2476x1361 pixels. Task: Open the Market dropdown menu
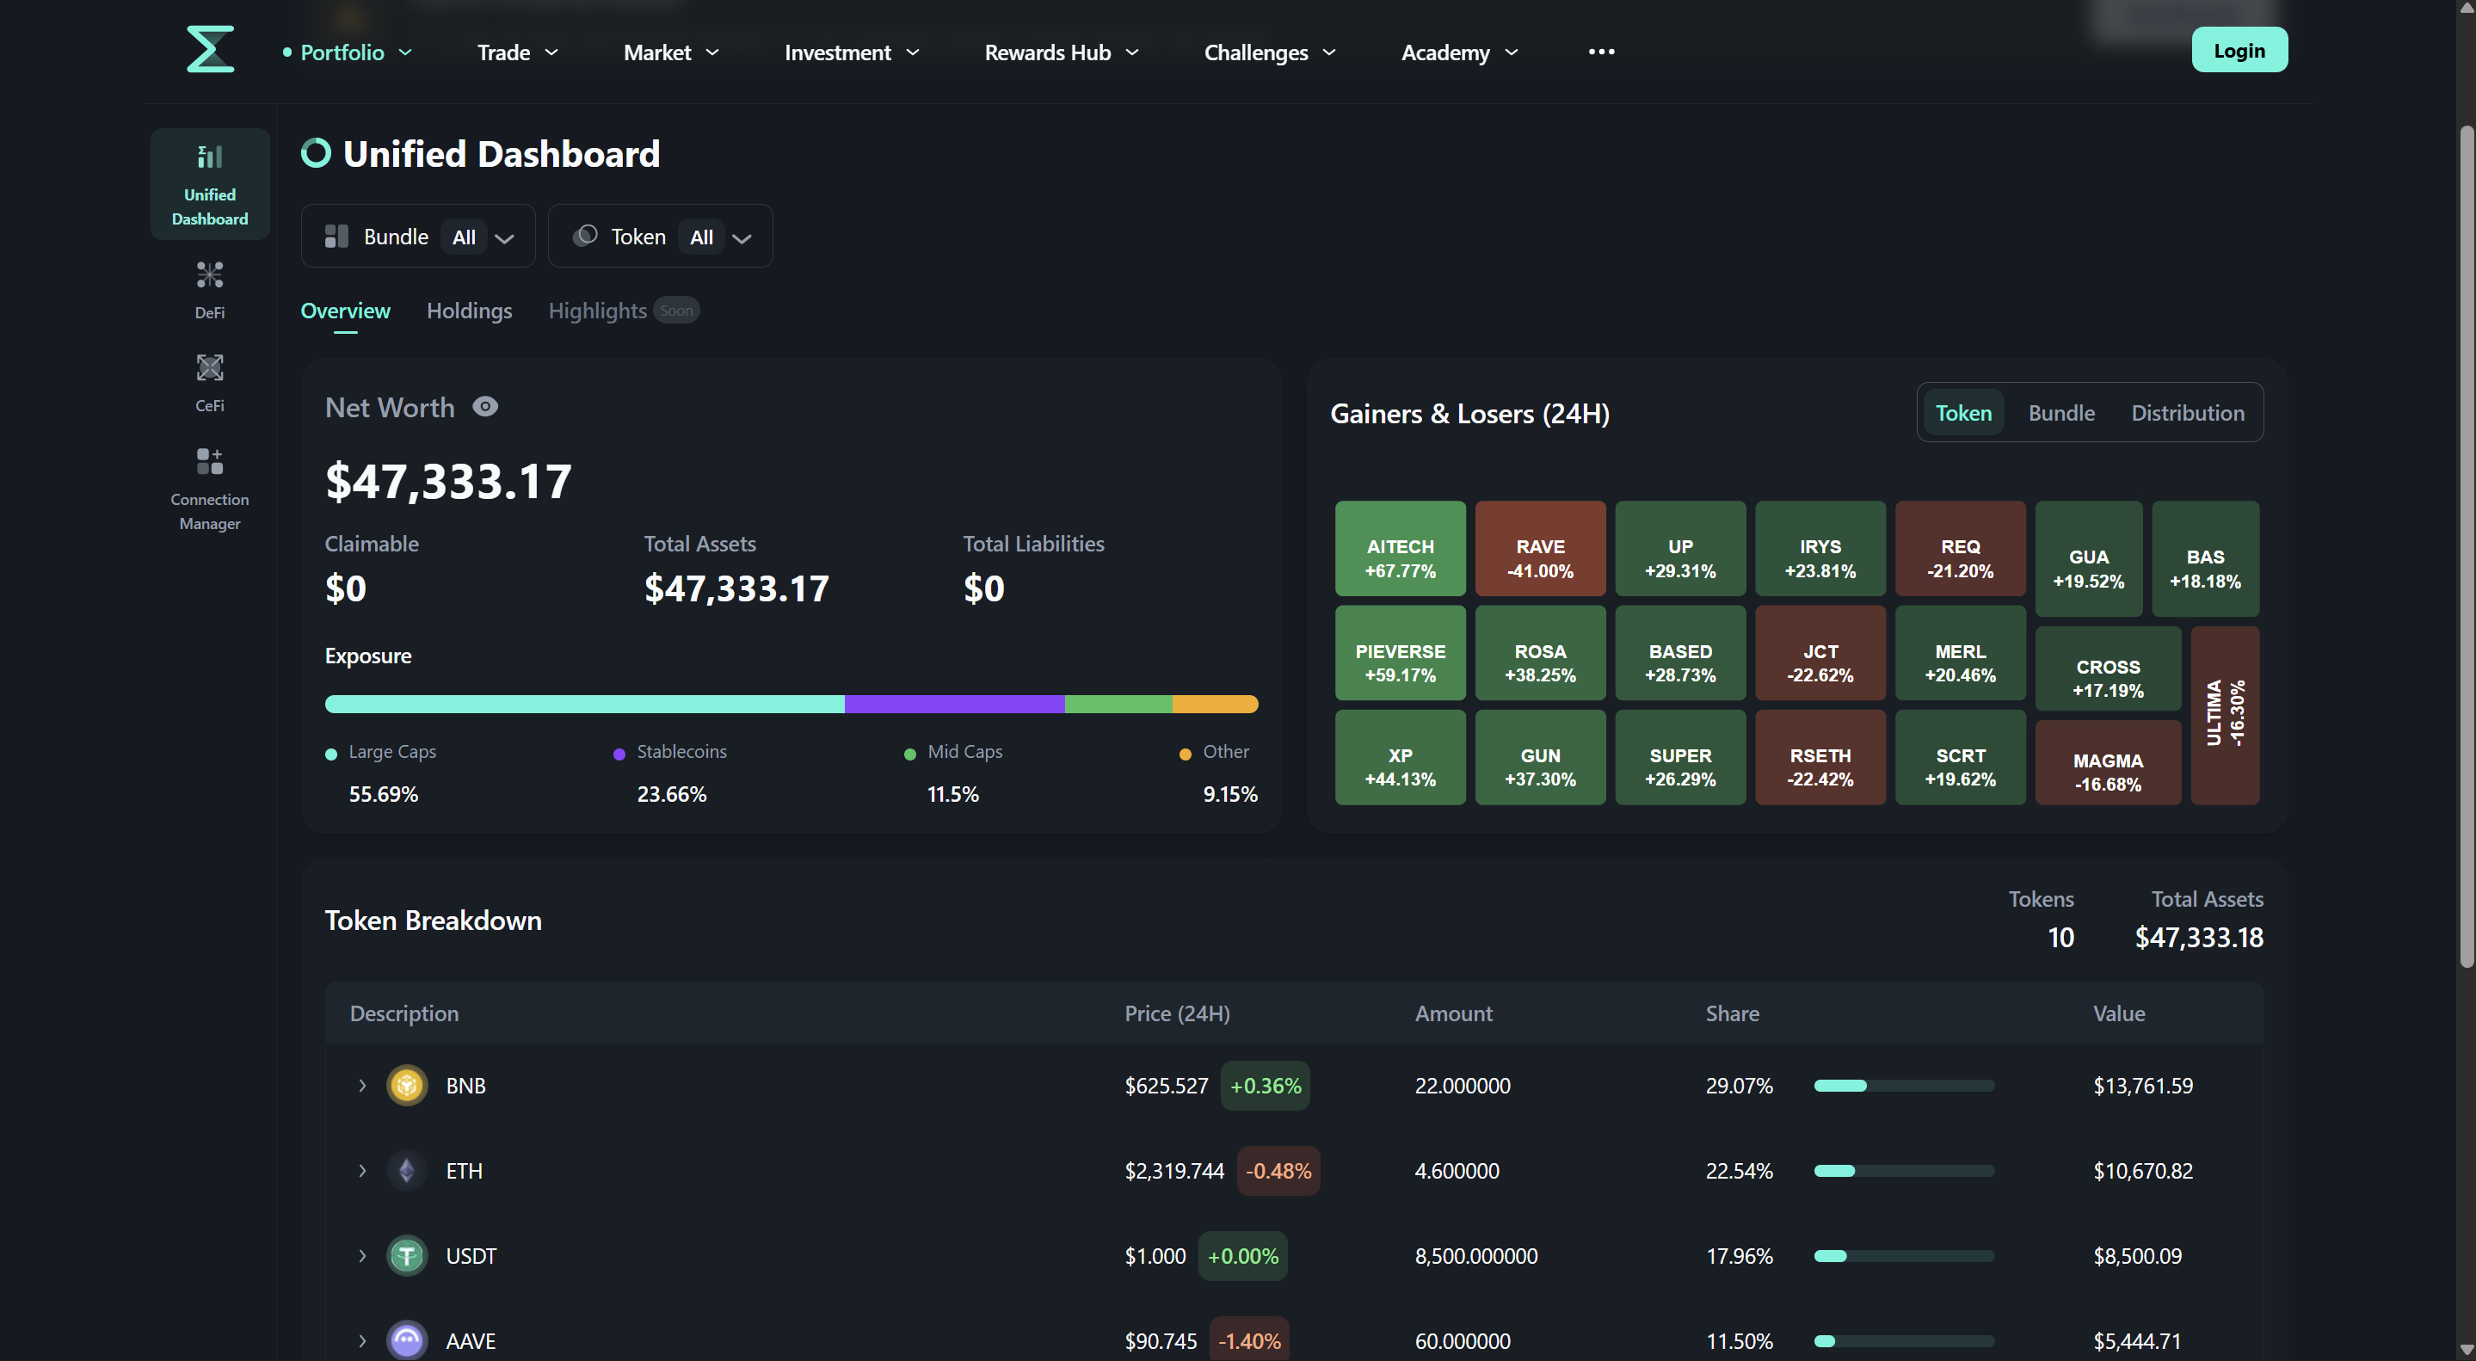[x=671, y=52]
